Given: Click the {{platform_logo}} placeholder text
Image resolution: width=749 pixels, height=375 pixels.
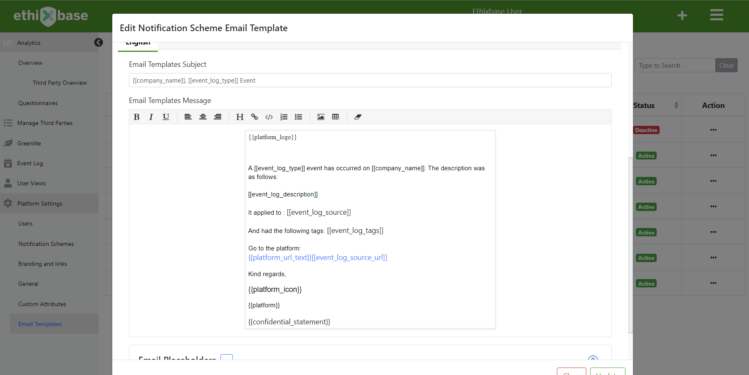Looking at the screenshot, I should click(272, 137).
